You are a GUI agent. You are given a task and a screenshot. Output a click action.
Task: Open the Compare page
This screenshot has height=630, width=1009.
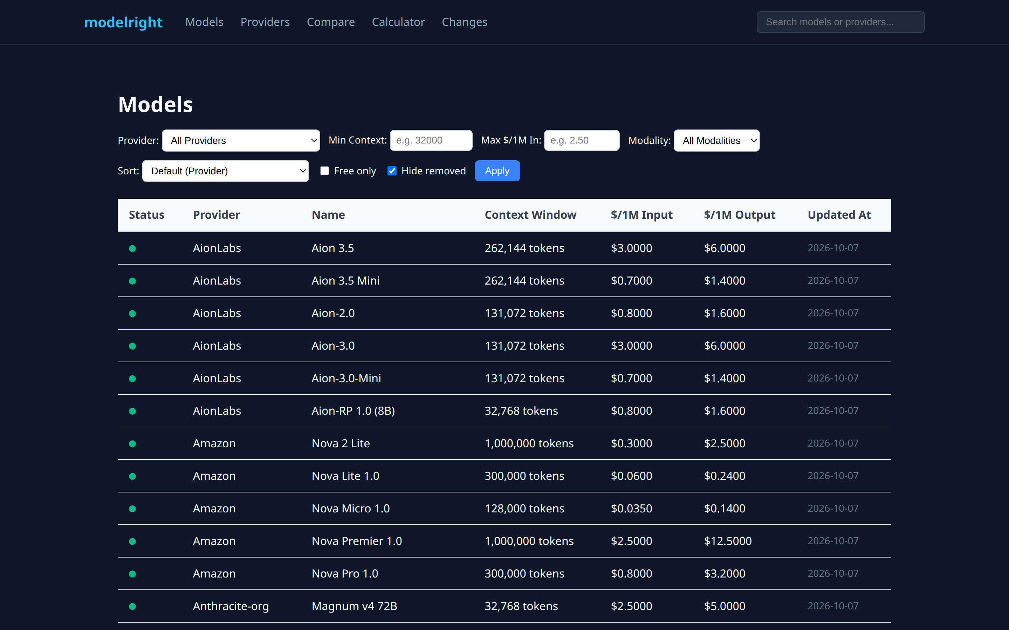(331, 22)
